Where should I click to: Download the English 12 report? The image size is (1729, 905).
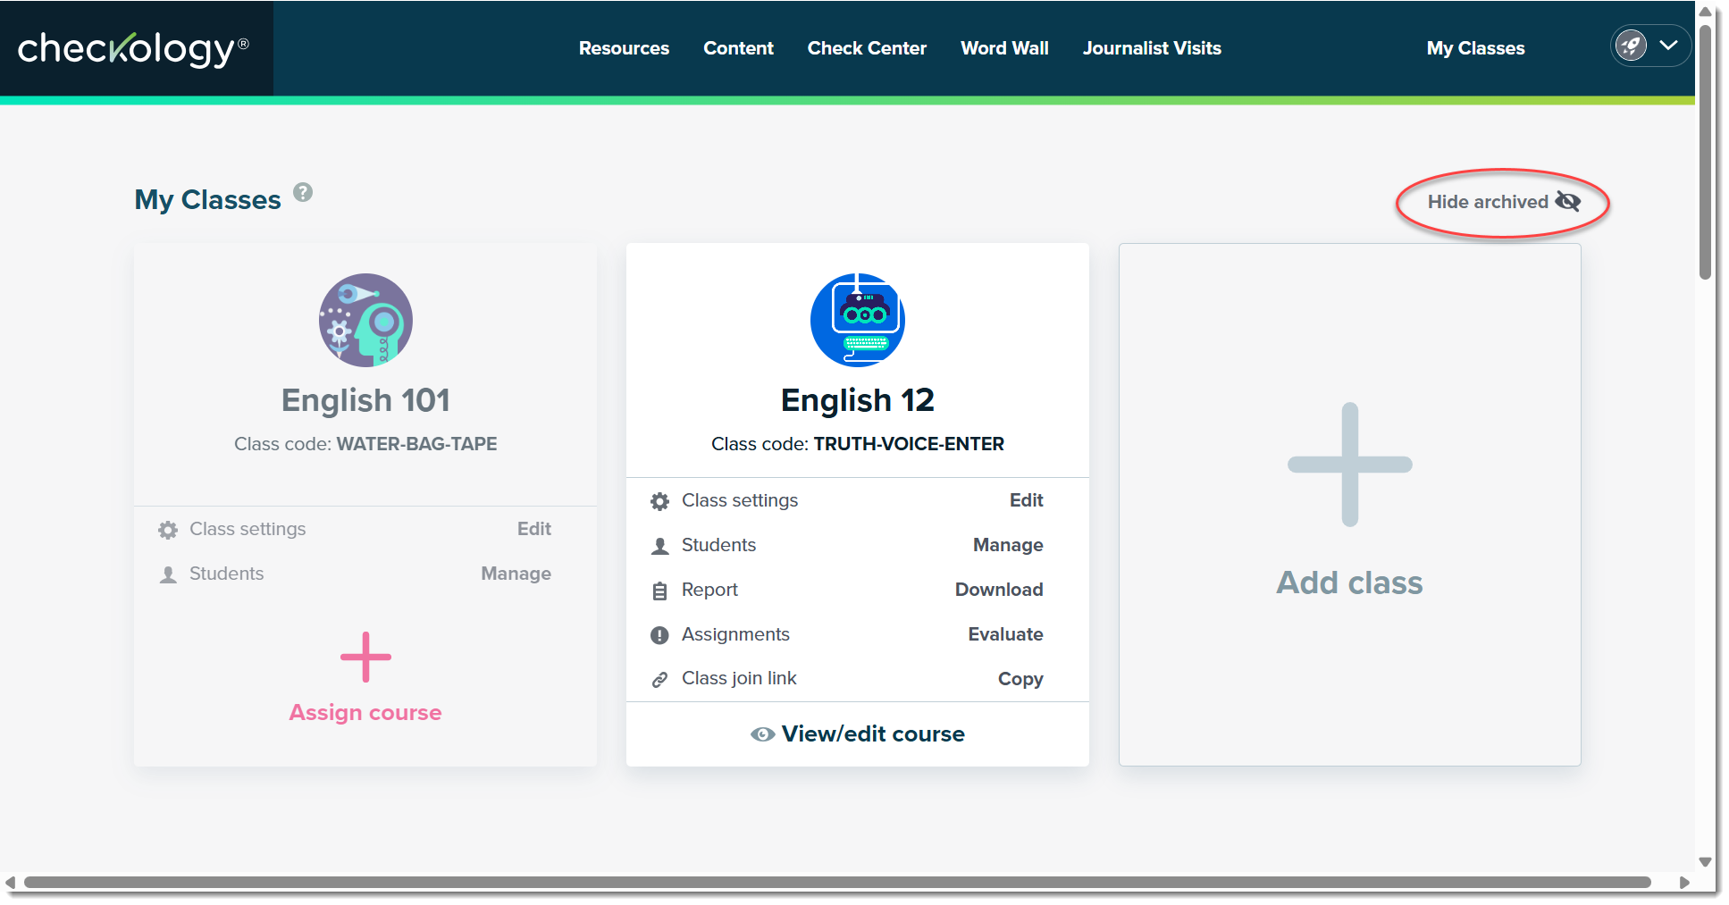(999, 590)
